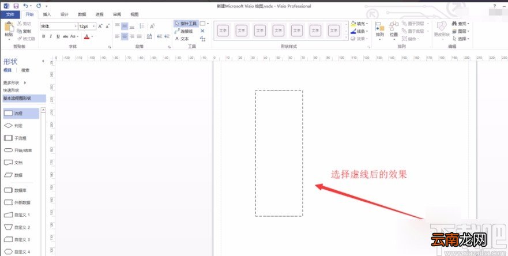
Task: Click the Help question mark icon
Action: pyautogui.click(x=494, y=6)
